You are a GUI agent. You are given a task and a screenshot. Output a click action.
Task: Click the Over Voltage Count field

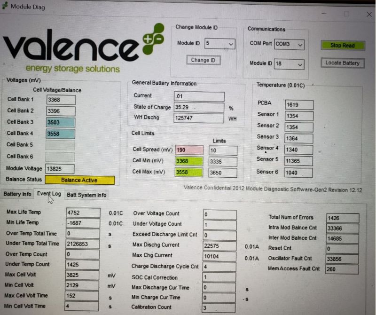coord(220,215)
